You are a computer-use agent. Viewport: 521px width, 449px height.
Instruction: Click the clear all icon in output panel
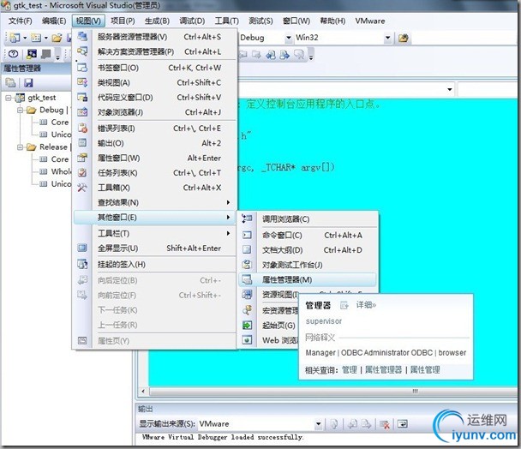[385, 424]
